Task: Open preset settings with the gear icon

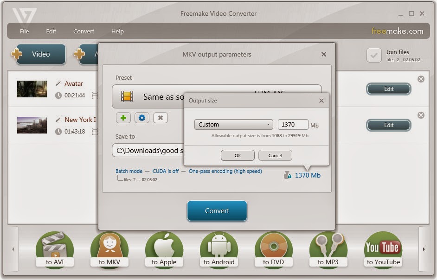Action: (141, 118)
